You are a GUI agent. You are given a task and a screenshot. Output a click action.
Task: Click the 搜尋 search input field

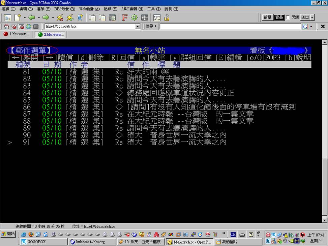[230, 27]
